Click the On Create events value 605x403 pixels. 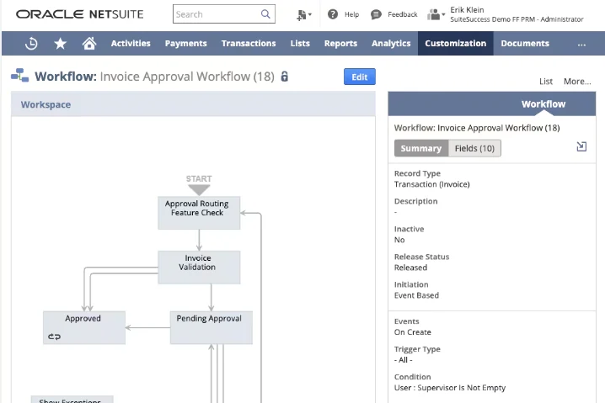[x=413, y=332]
